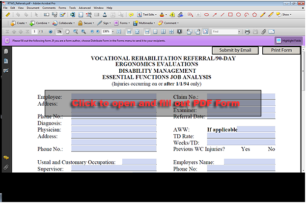Image resolution: width=306 pixels, height=203 pixels.
Task: Click the Weeks/TD input field
Action: 241,142
